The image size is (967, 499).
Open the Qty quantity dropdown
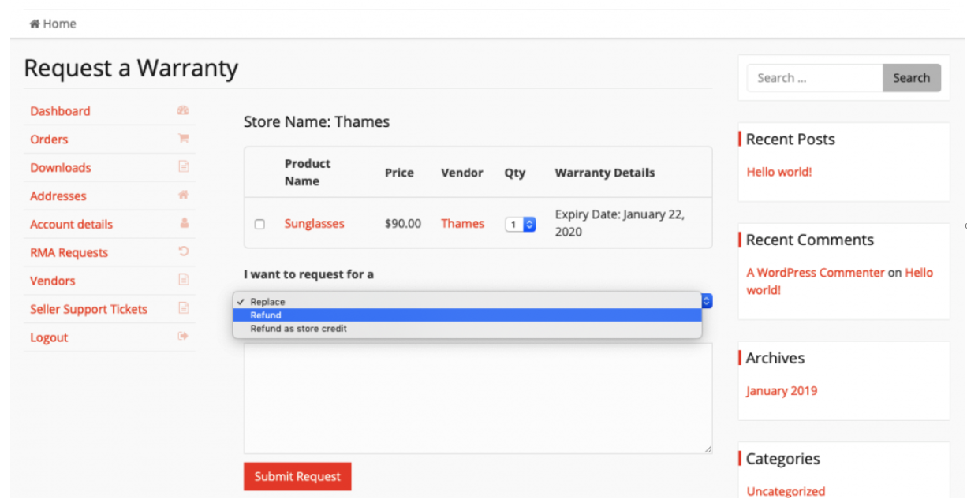click(x=520, y=225)
